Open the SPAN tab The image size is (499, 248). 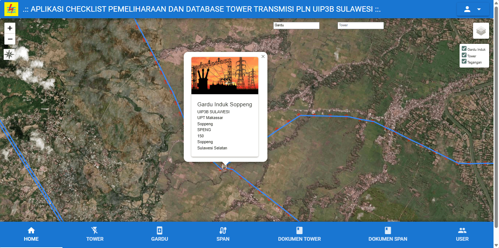click(223, 234)
